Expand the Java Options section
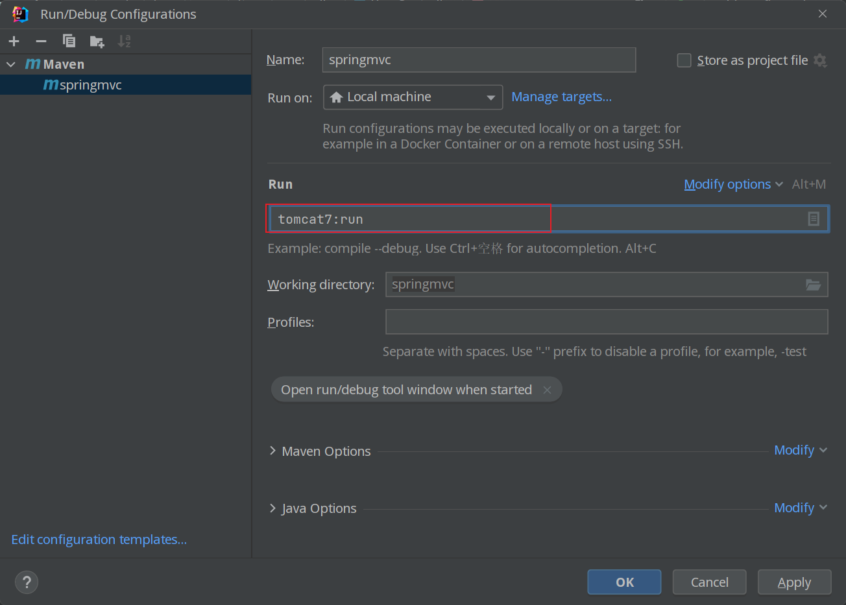The image size is (846, 605). point(272,508)
